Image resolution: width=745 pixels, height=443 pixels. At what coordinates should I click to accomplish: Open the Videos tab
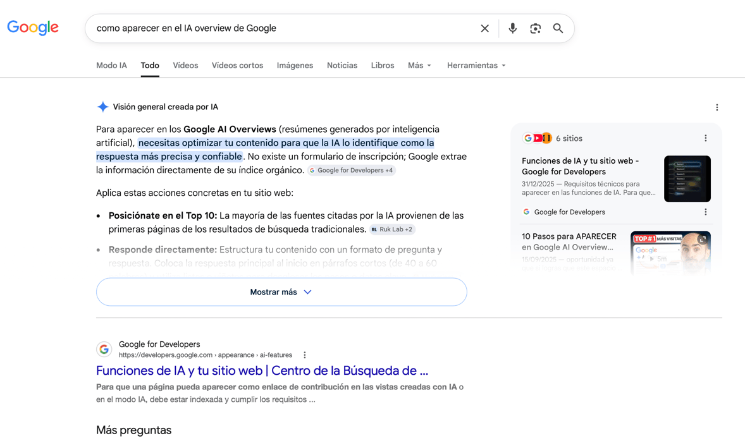tap(185, 66)
